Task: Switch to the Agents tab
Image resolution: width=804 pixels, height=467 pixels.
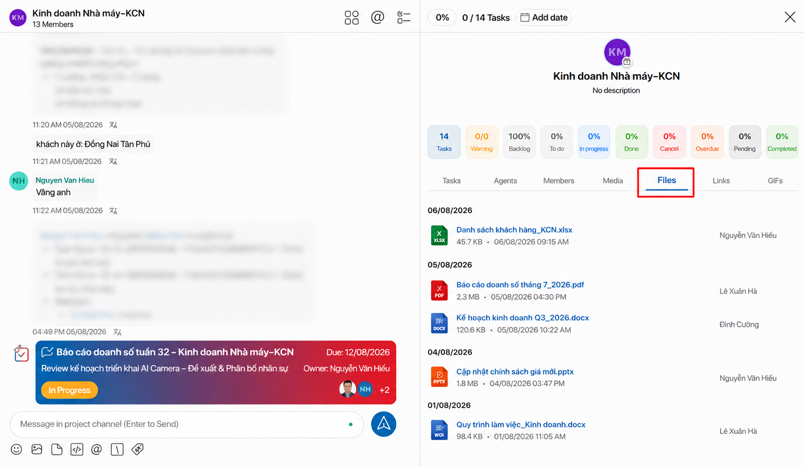Action: pyautogui.click(x=505, y=181)
